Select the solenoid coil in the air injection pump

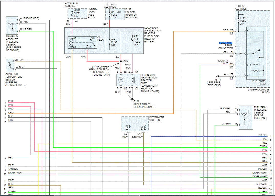click(x=133, y=80)
